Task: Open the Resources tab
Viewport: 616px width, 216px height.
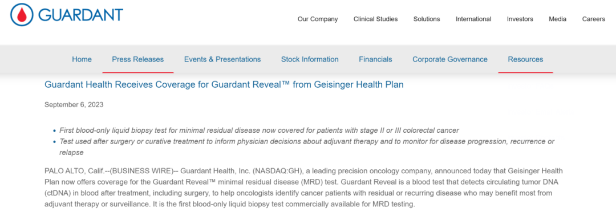Action: (525, 59)
